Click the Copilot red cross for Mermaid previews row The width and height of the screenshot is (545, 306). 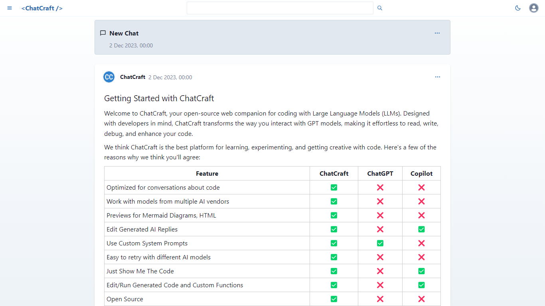[x=421, y=215]
